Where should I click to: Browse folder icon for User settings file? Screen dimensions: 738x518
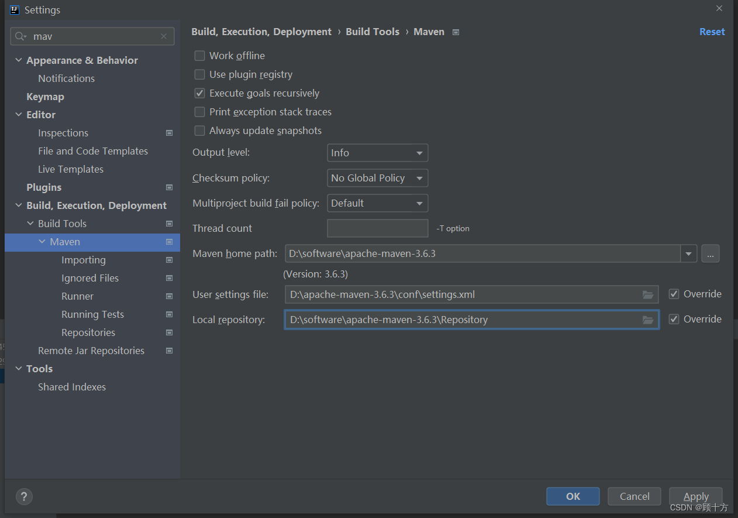pyautogui.click(x=648, y=294)
